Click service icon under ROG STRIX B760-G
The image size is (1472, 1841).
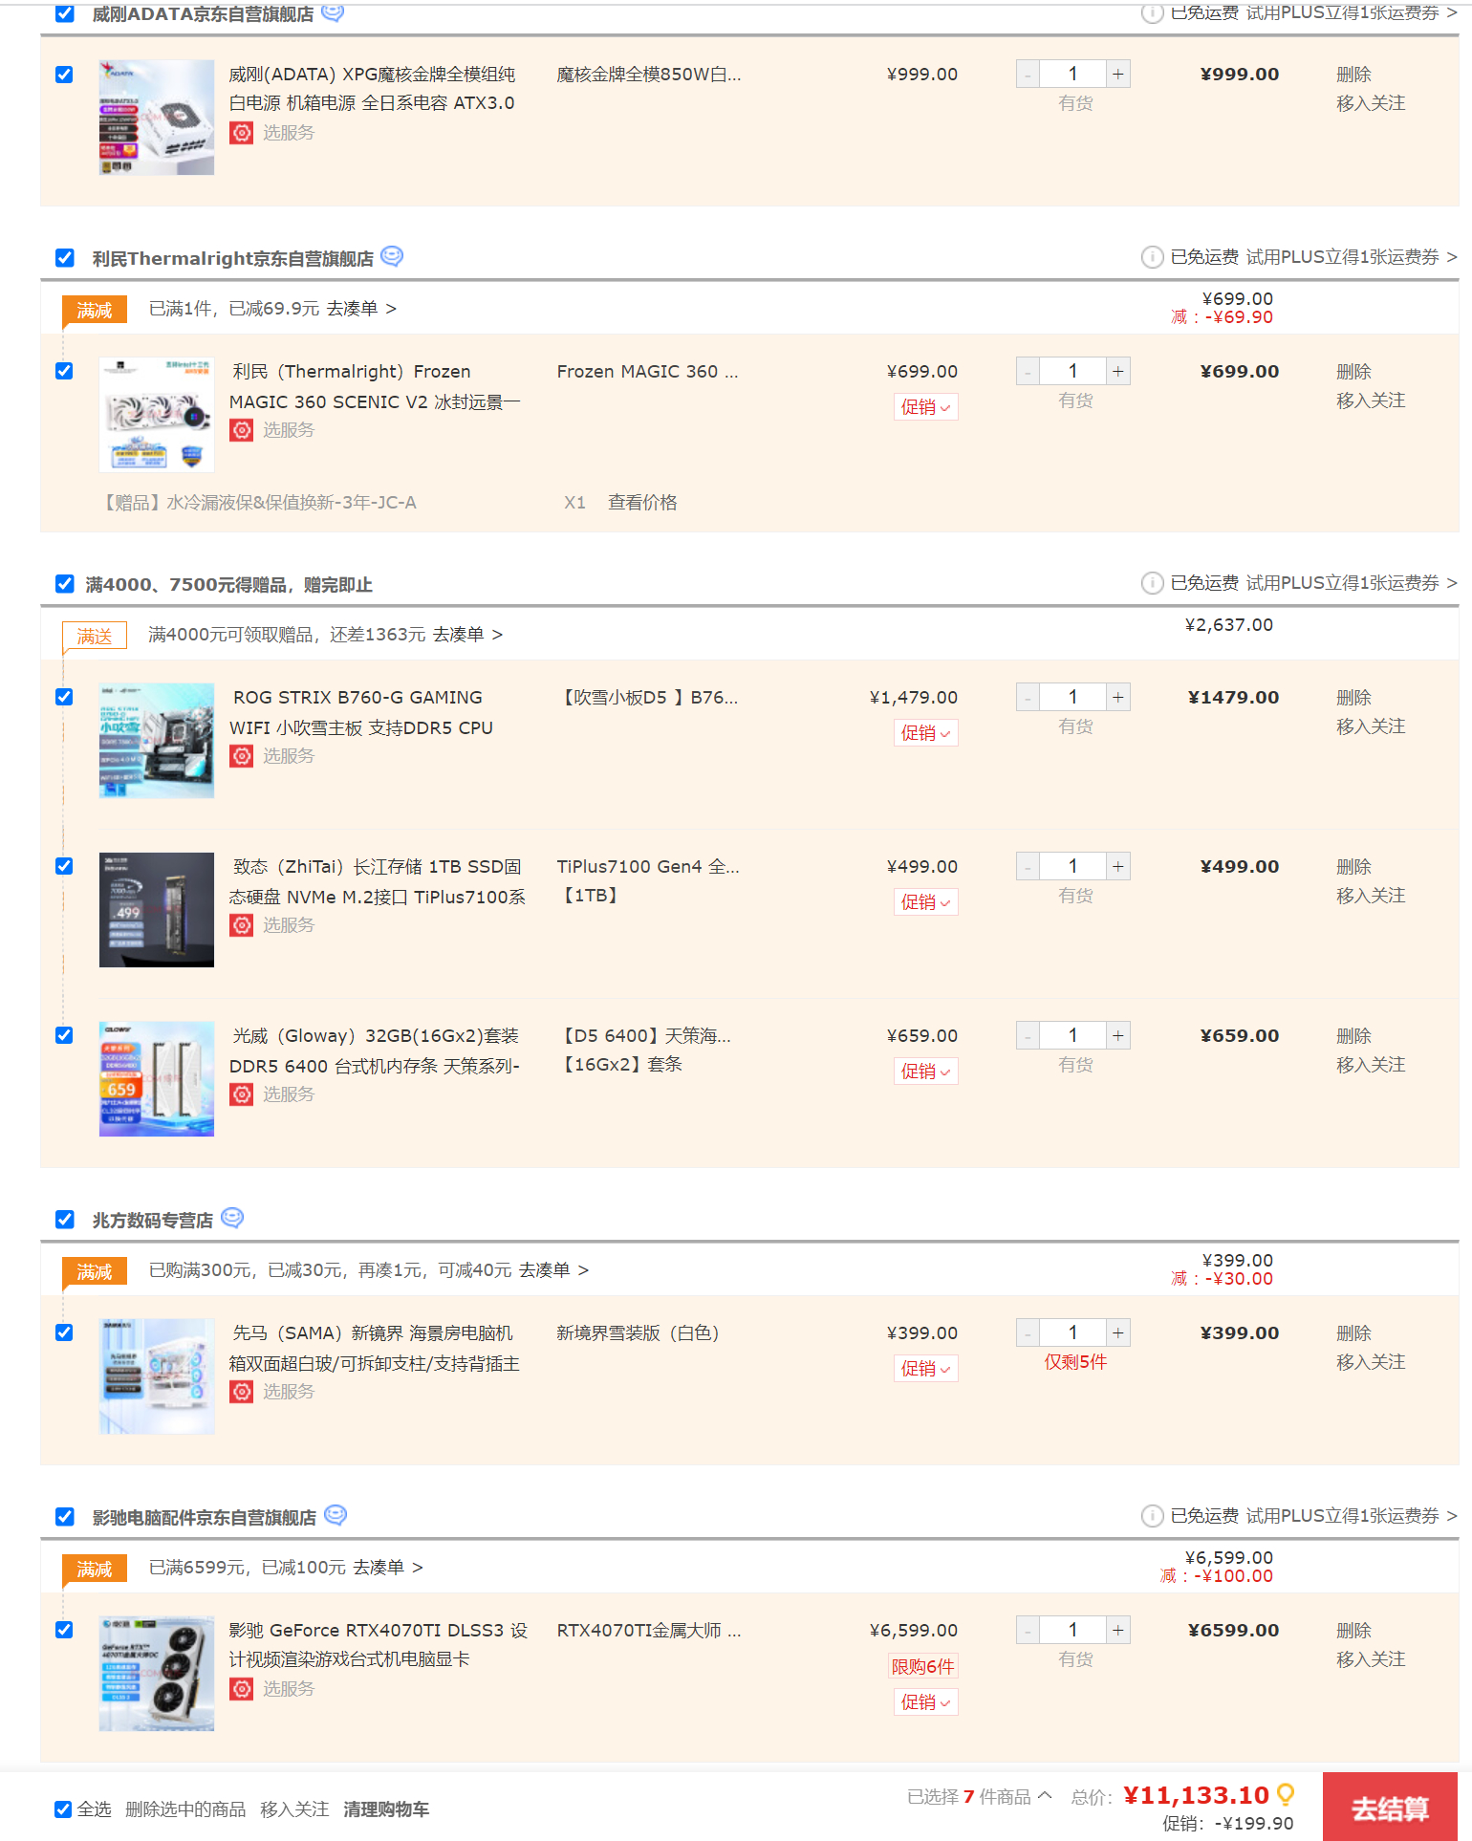242,756
